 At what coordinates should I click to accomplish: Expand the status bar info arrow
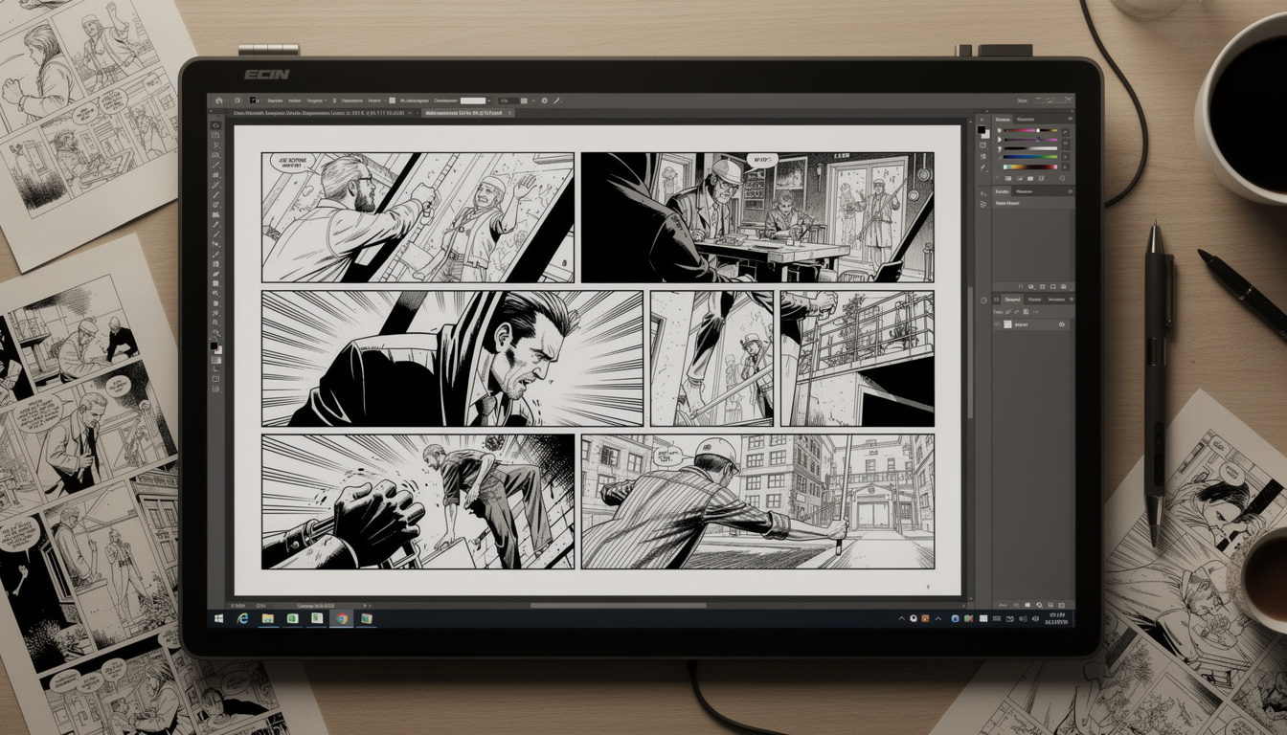[365, 606]
